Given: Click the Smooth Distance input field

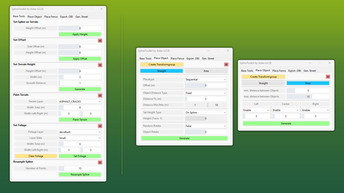Looking at the screenshot, I should (80, 83).
